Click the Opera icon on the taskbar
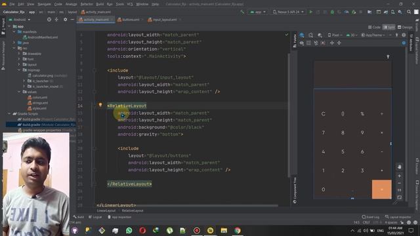420x236 pixels. click(x=142, y=230)
